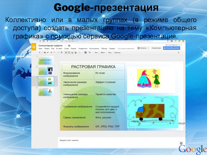Select the camouflage truck drawing image

pos(153,112)
